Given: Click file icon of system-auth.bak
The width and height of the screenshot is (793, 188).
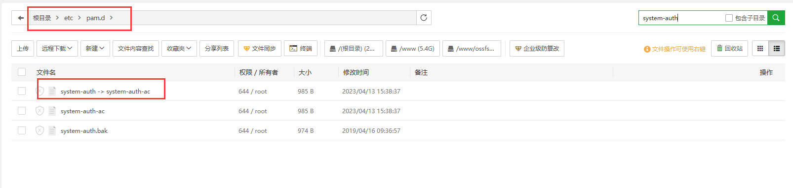Looking at the screenshot, I should click(52, 130).
